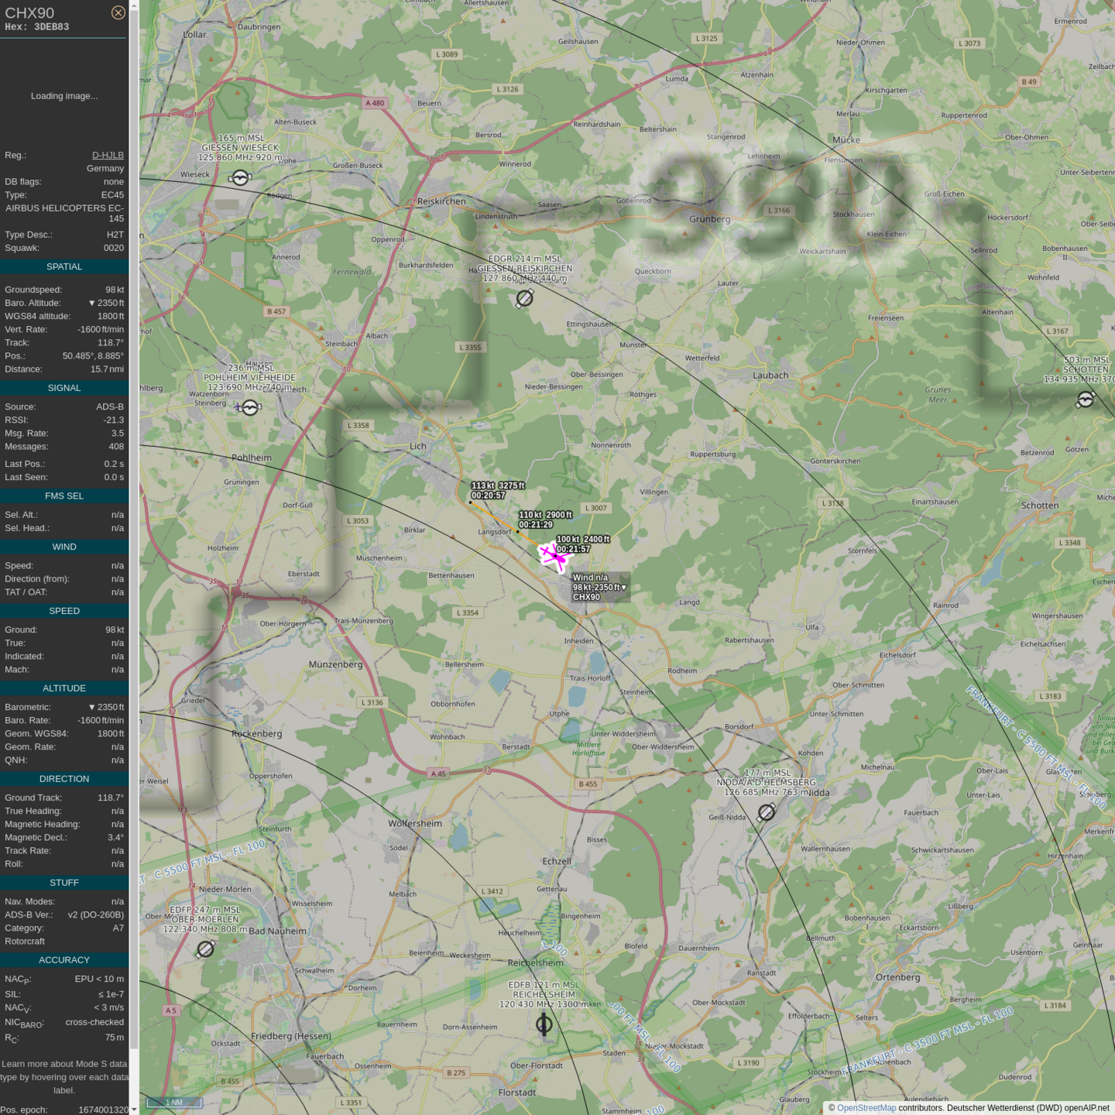Select the ACCURACY section header

pyautogui.click(x=64, y=960)
